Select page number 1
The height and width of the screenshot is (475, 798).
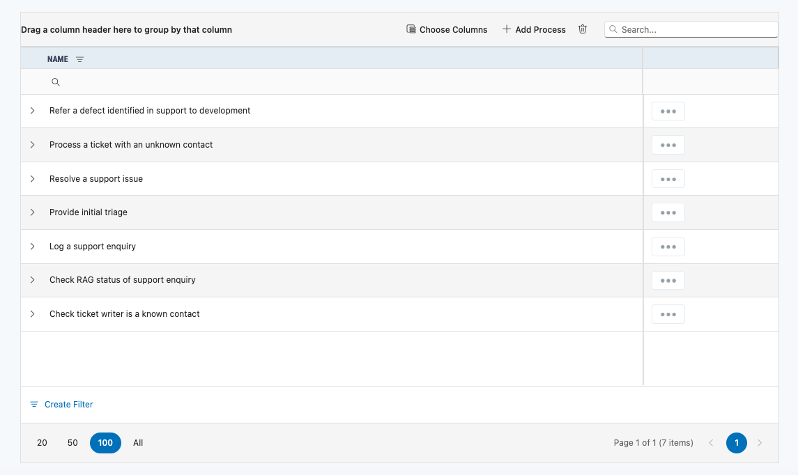tap(737, 443)
